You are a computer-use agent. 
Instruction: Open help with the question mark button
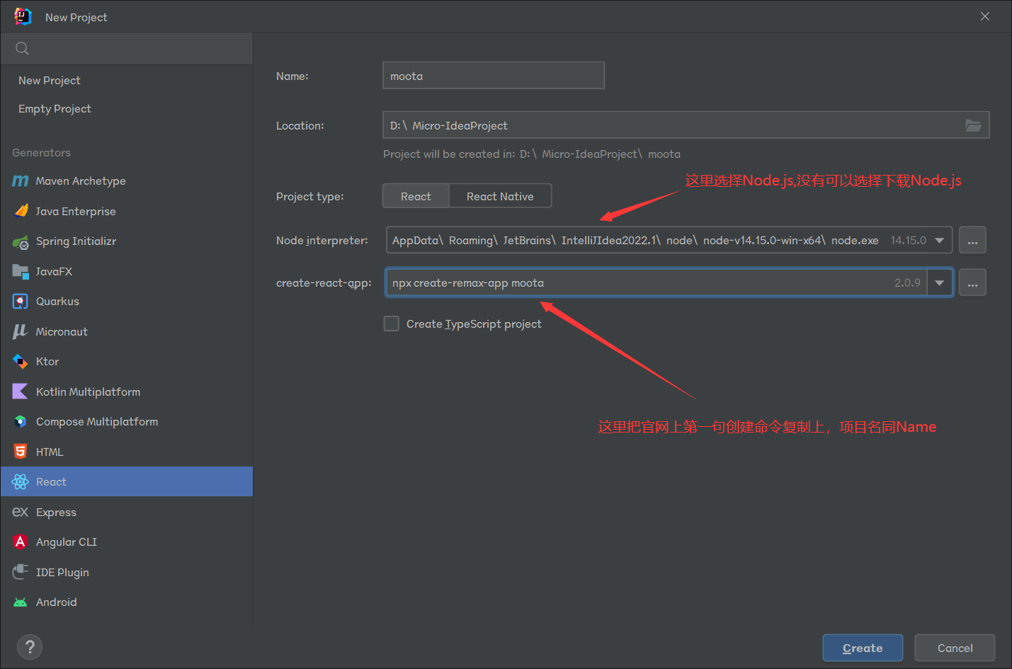30,647
